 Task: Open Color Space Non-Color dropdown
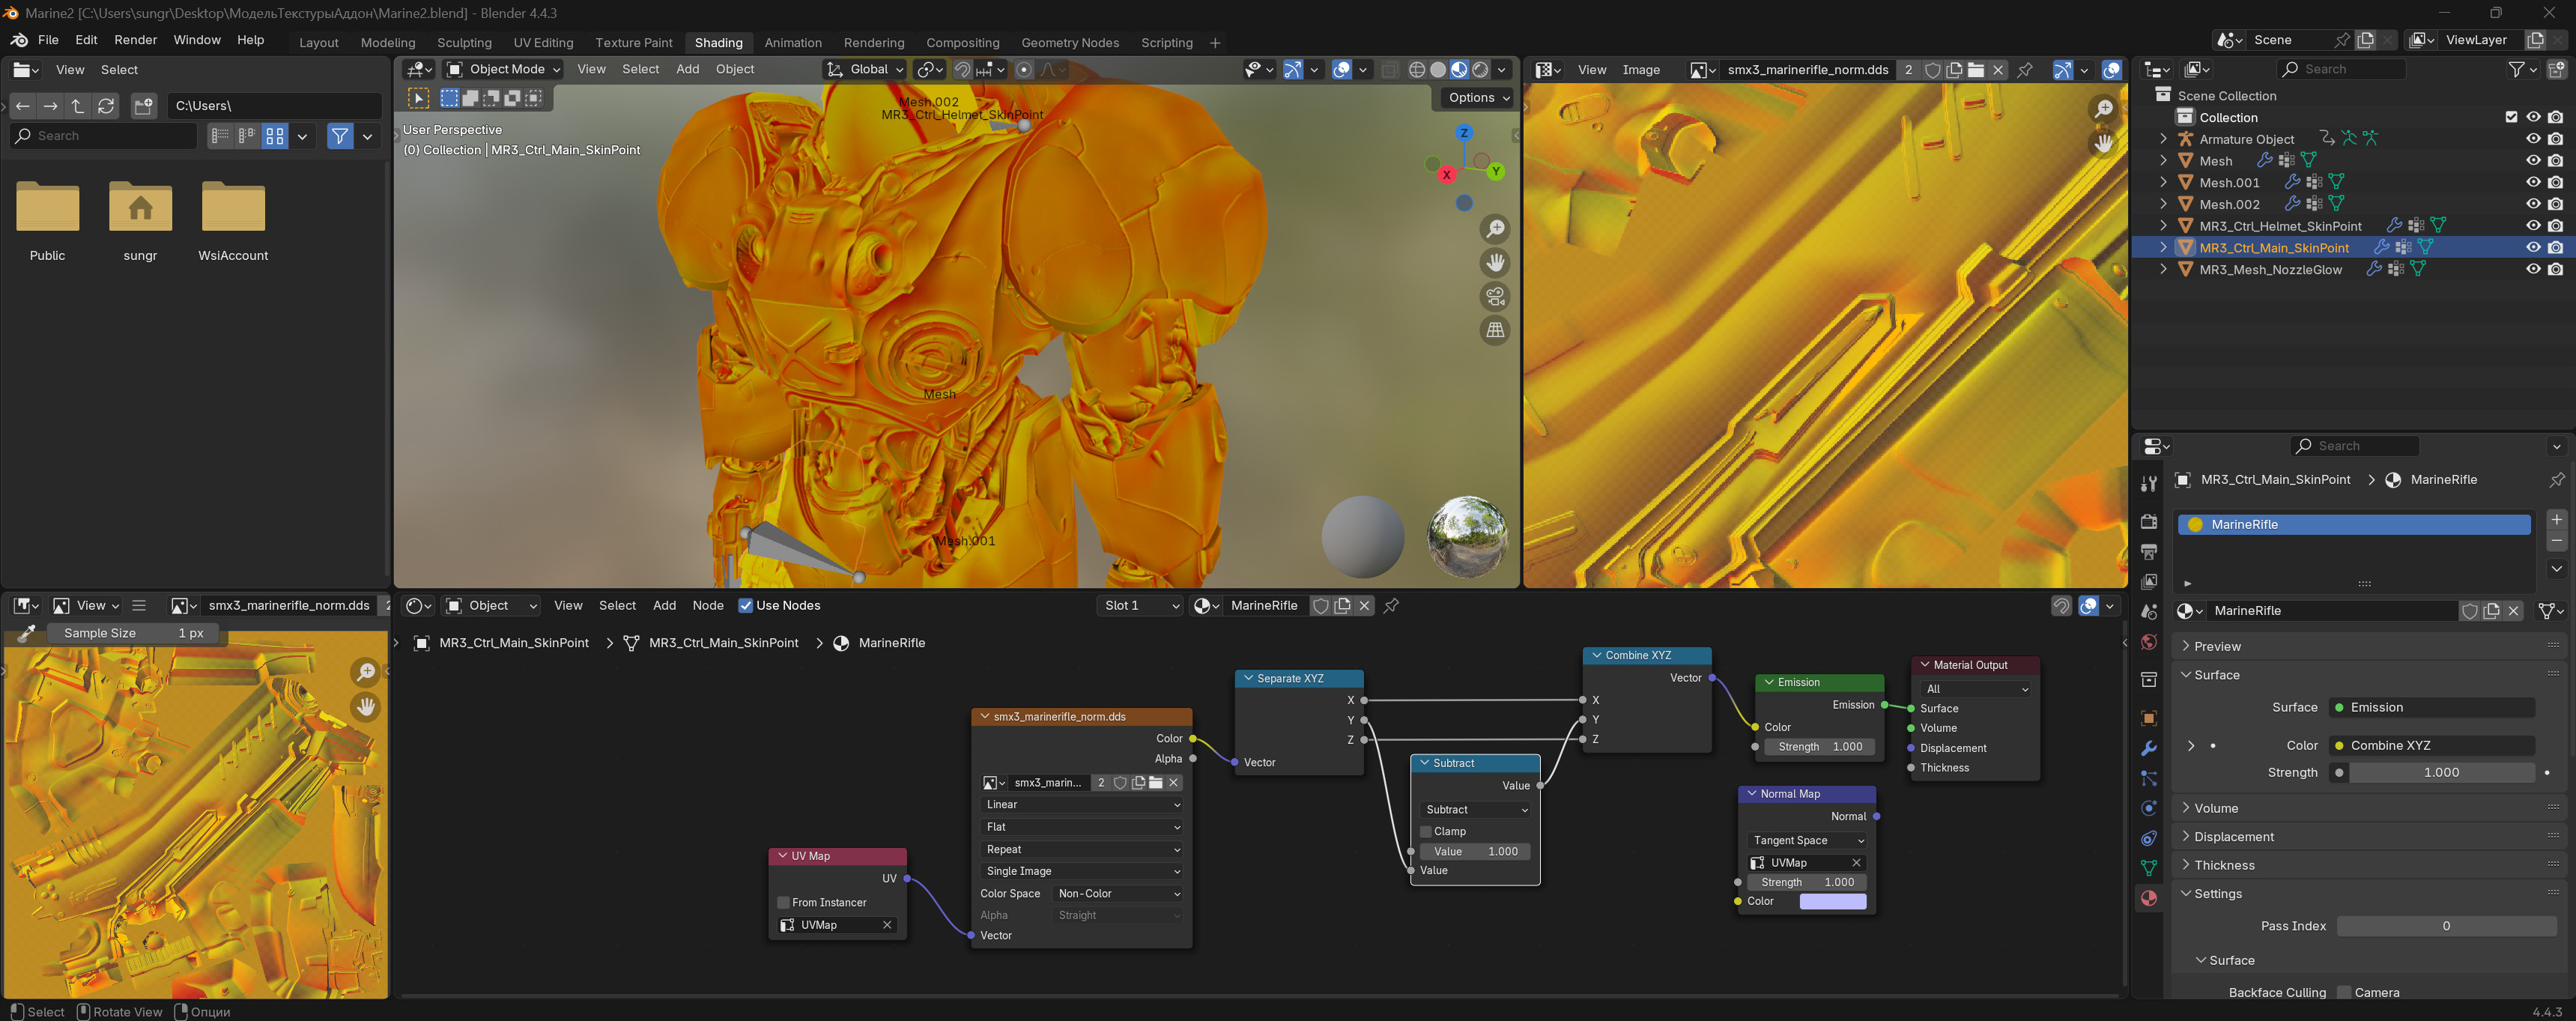point(1118,894)
